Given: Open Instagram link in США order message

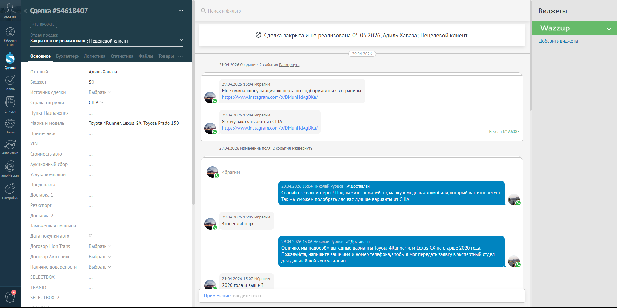Looking at the screenshot, I should (270, 128).
